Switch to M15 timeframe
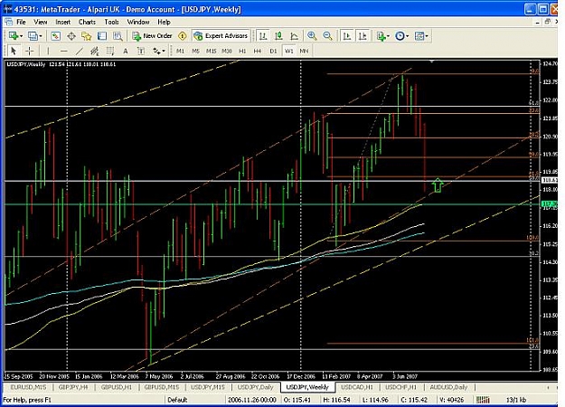Image resolution: width=565 pixels, height=407 pixels. (x=212, y=52)
